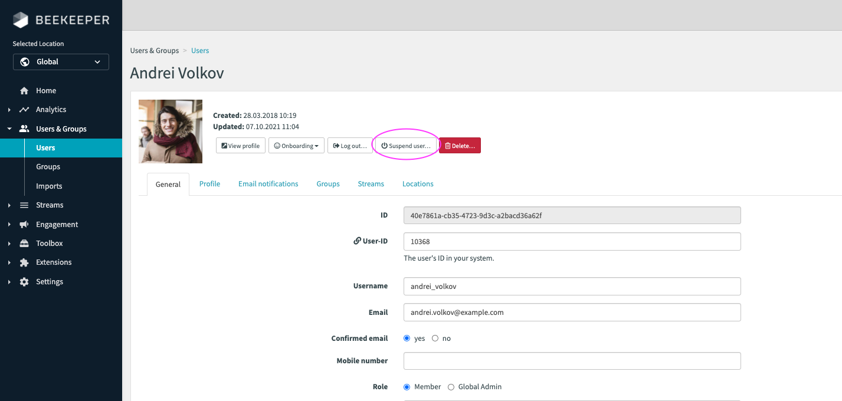Select the Member role radio button
This screenshot has width=842, height=401.
click(407, 387)
